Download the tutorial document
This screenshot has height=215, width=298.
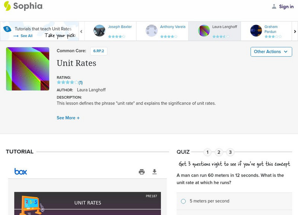[155, 172]
